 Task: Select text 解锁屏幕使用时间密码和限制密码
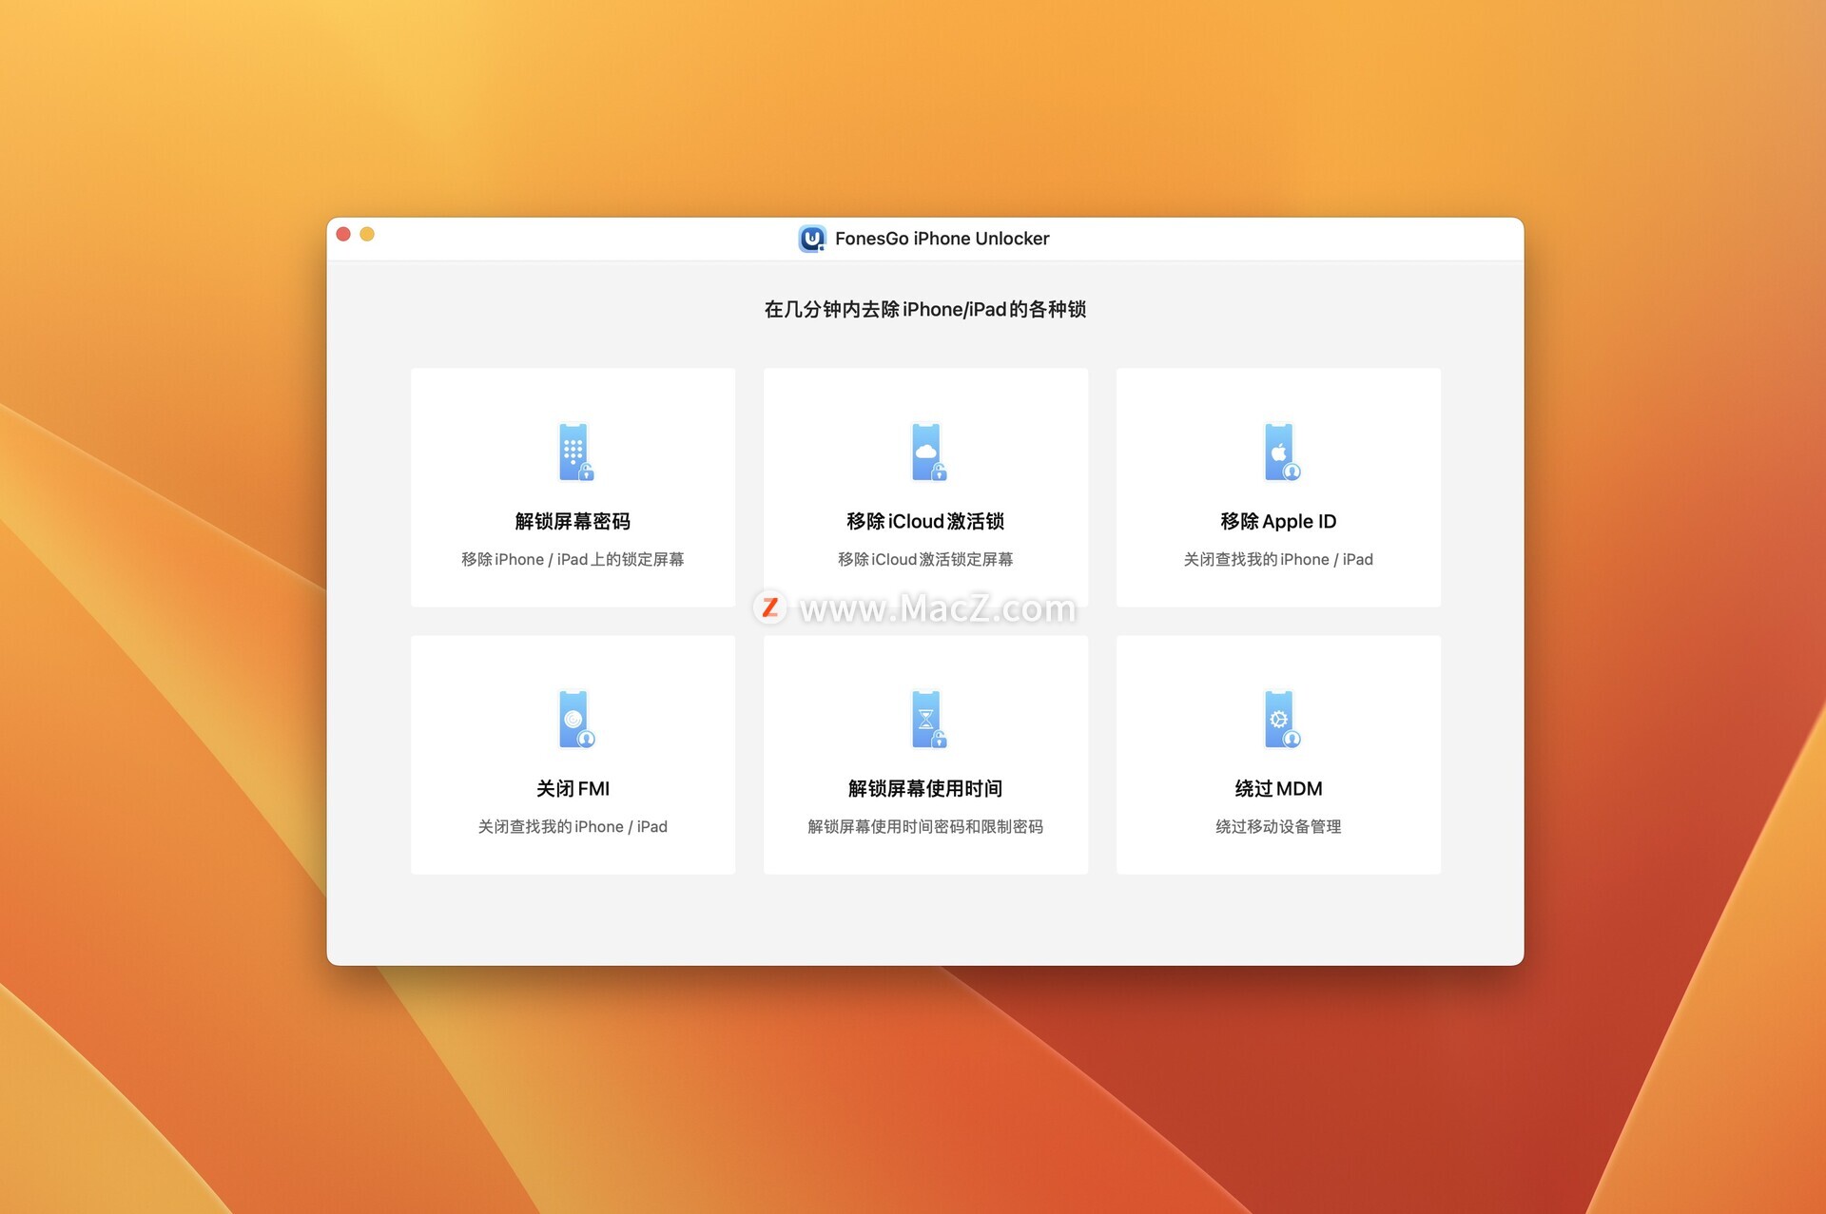click(x=925, y=826)
